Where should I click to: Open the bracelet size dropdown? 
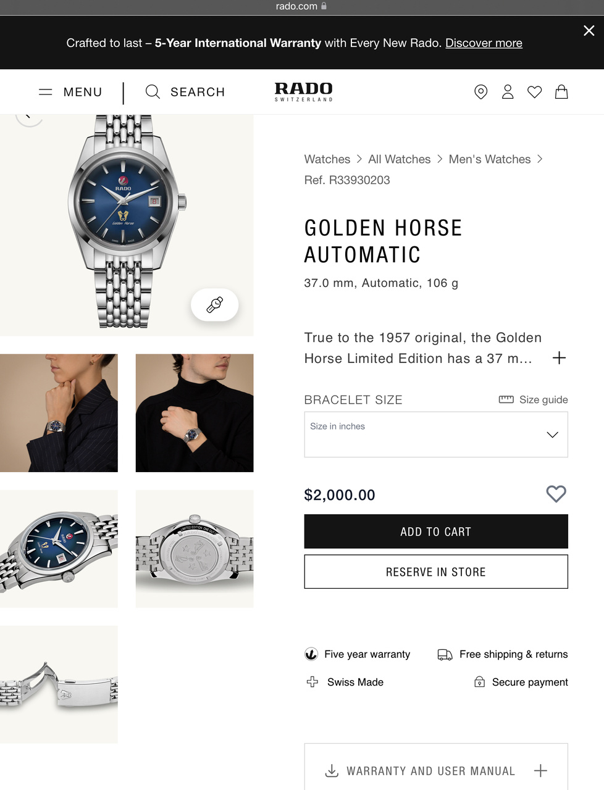tap(436, 434)
